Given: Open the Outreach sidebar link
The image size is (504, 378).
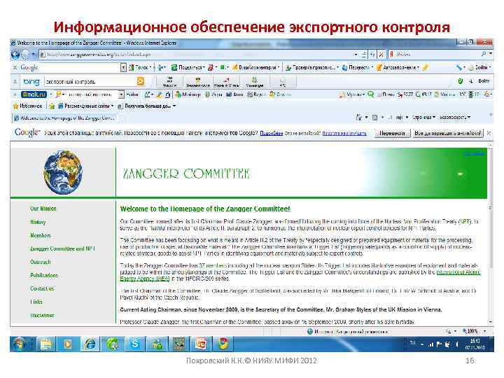Looking at the screenshot, I should click(x=40, y=262).
